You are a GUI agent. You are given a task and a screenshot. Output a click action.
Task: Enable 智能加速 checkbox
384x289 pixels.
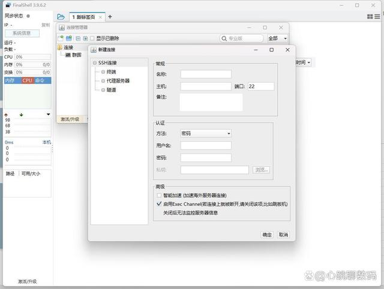coord(159,195)
